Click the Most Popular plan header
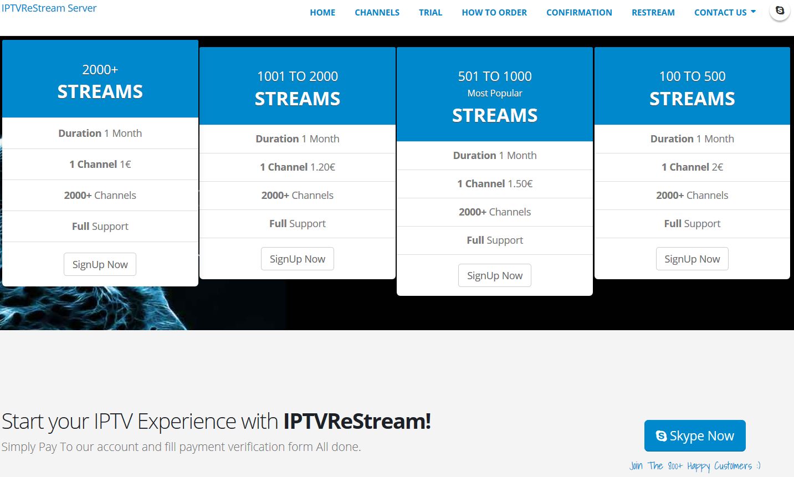 (495, 94)
